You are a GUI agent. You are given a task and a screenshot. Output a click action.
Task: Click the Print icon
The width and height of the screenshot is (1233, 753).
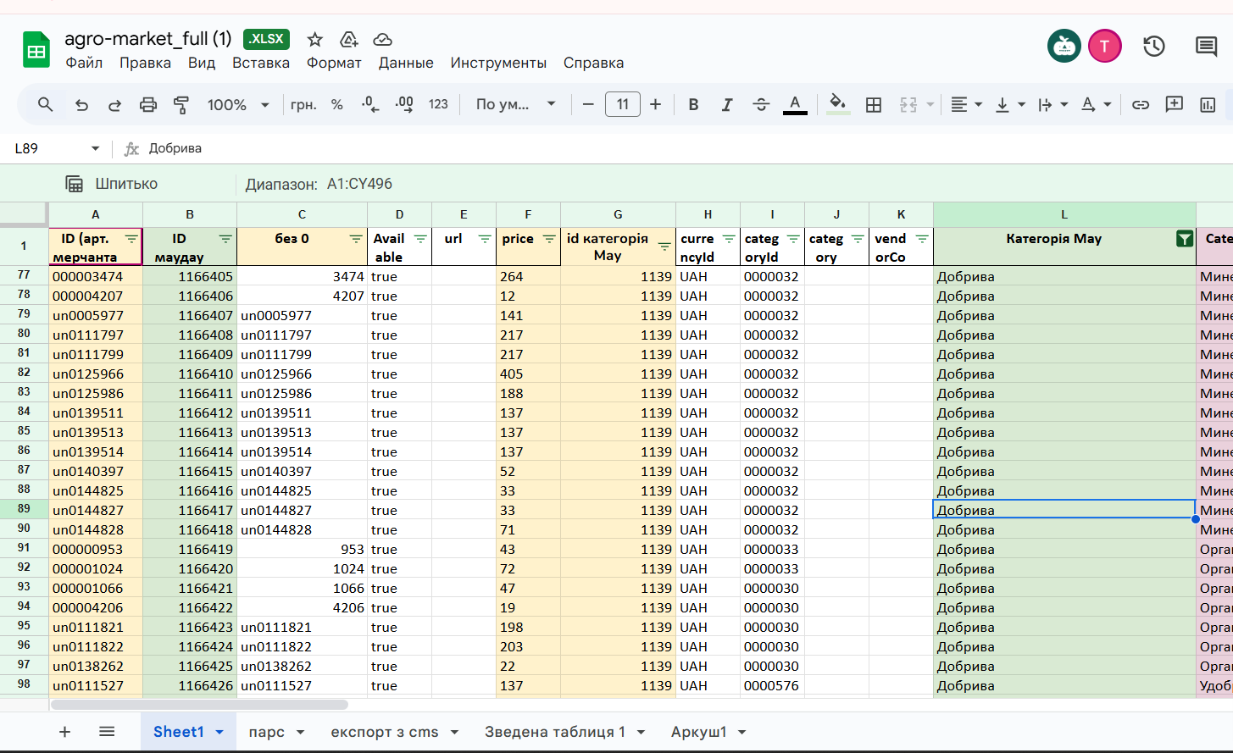pos(148,105)
